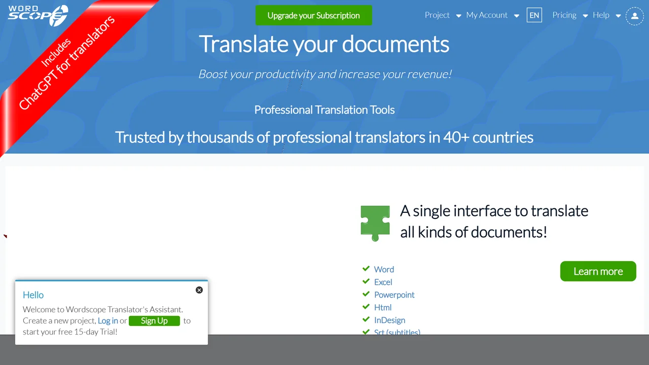This screenshot has height=365, width=649.
Task: Expand the Help dropdown arrow
Action: click(x=618, y=16)
